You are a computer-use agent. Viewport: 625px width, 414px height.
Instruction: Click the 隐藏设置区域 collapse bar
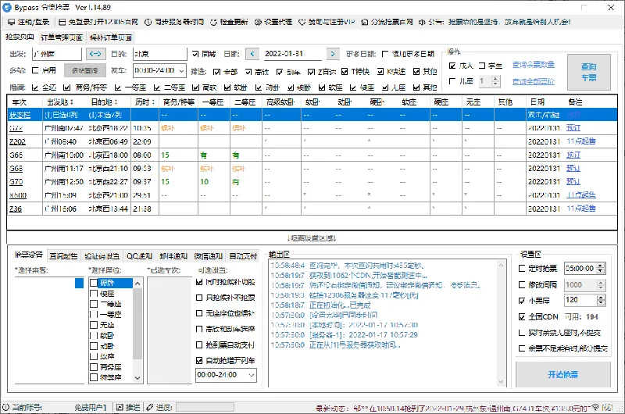312,238
